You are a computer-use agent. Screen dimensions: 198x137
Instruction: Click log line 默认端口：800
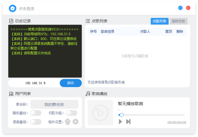(44, 39)
